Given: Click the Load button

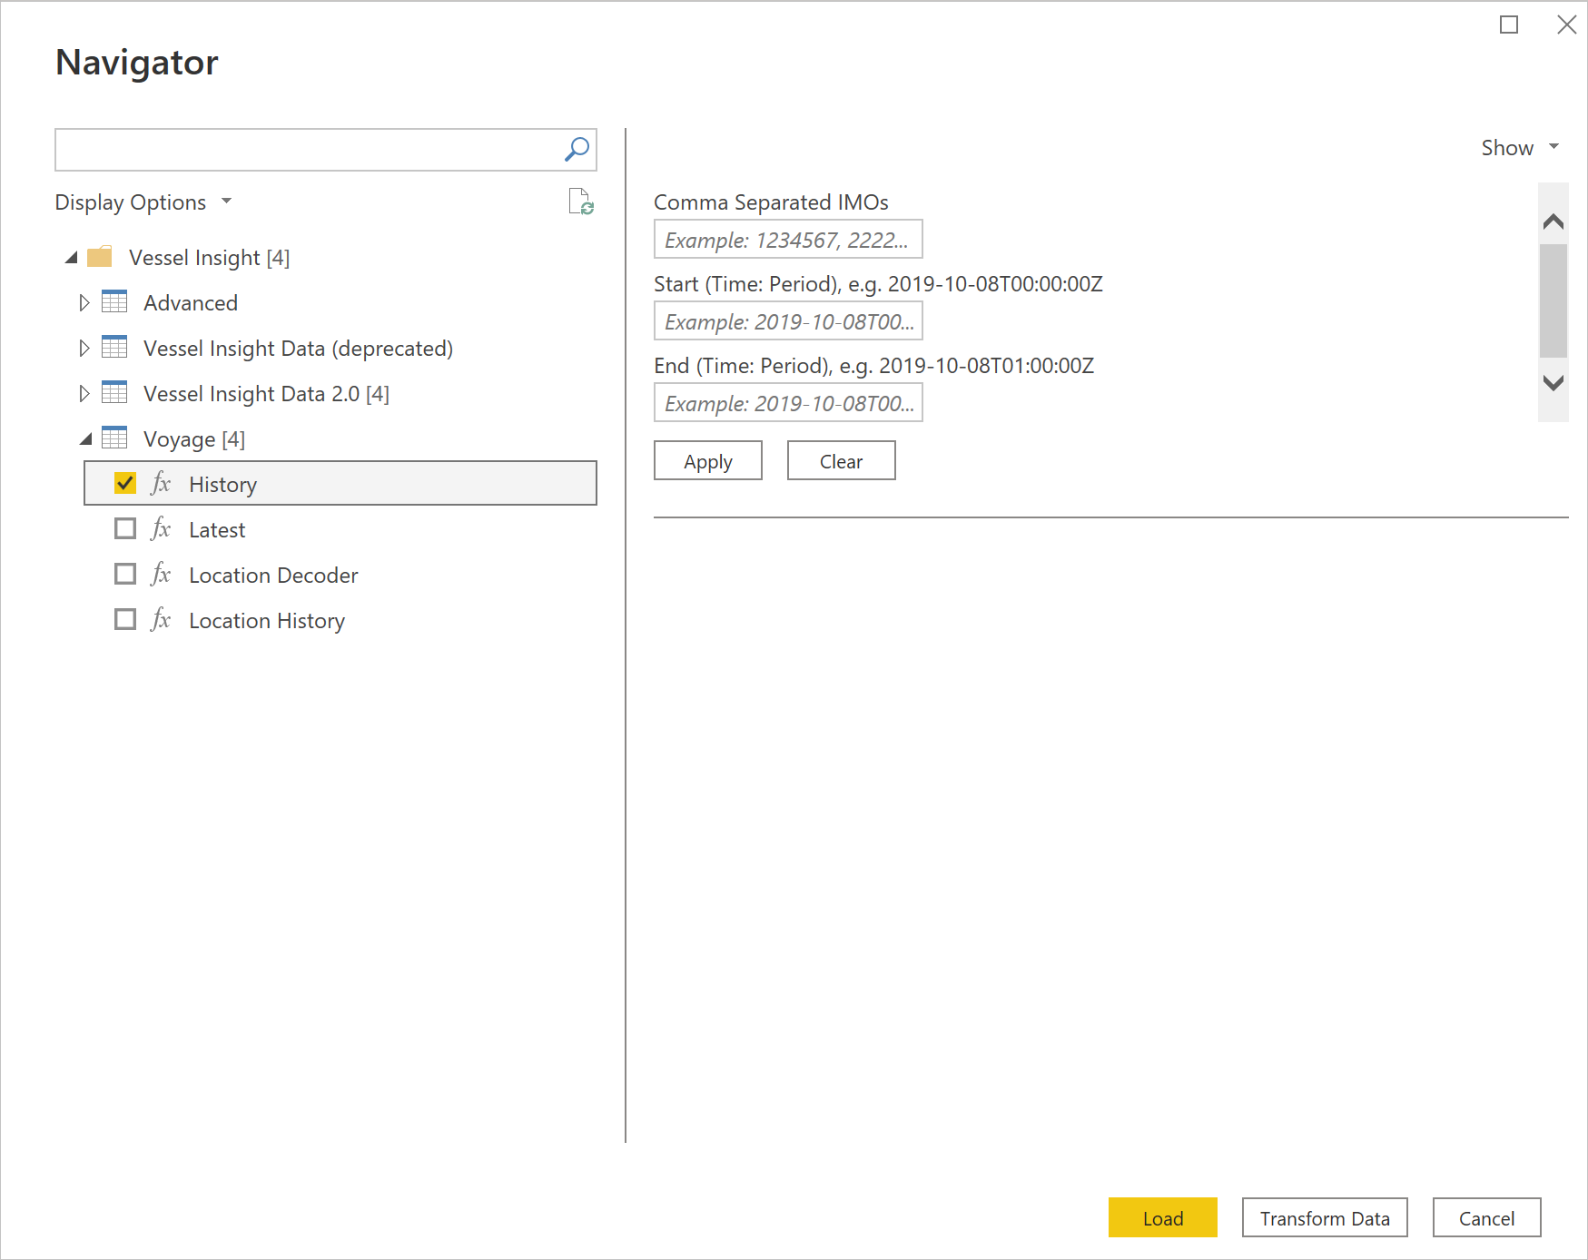Looking at the screenshot, I should tap(1163, 1218).
